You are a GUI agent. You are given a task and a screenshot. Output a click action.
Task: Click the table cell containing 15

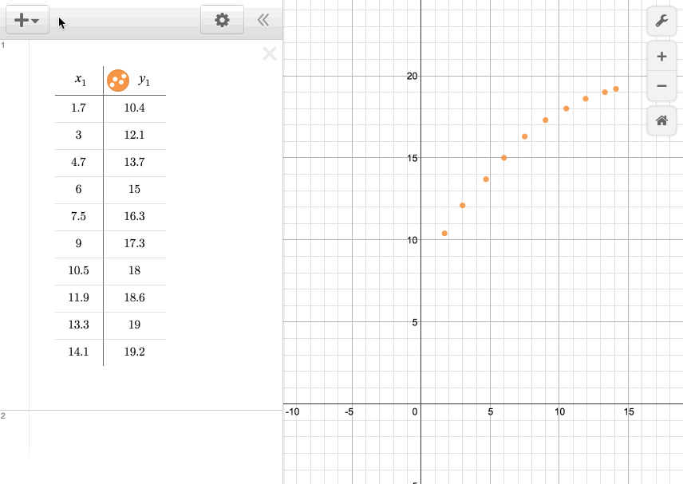click(134, 189)
